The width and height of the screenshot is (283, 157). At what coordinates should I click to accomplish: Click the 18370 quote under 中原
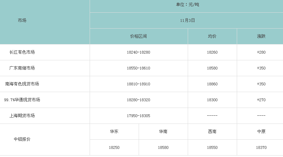coord(261,147)
